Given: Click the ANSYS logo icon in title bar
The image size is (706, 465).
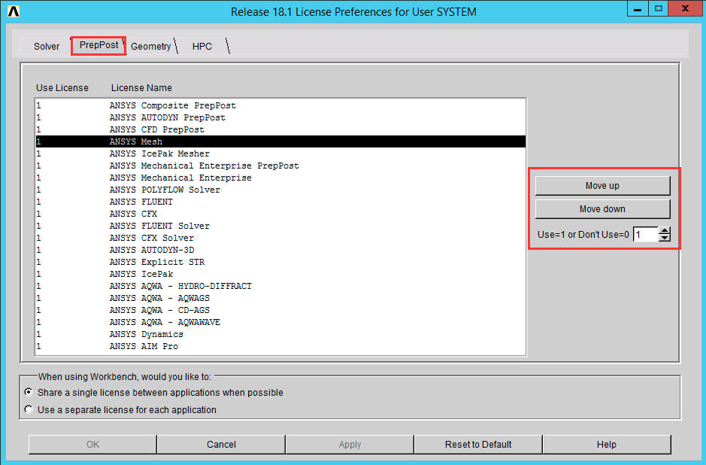Looking at the screenshot, I should 14,11.
